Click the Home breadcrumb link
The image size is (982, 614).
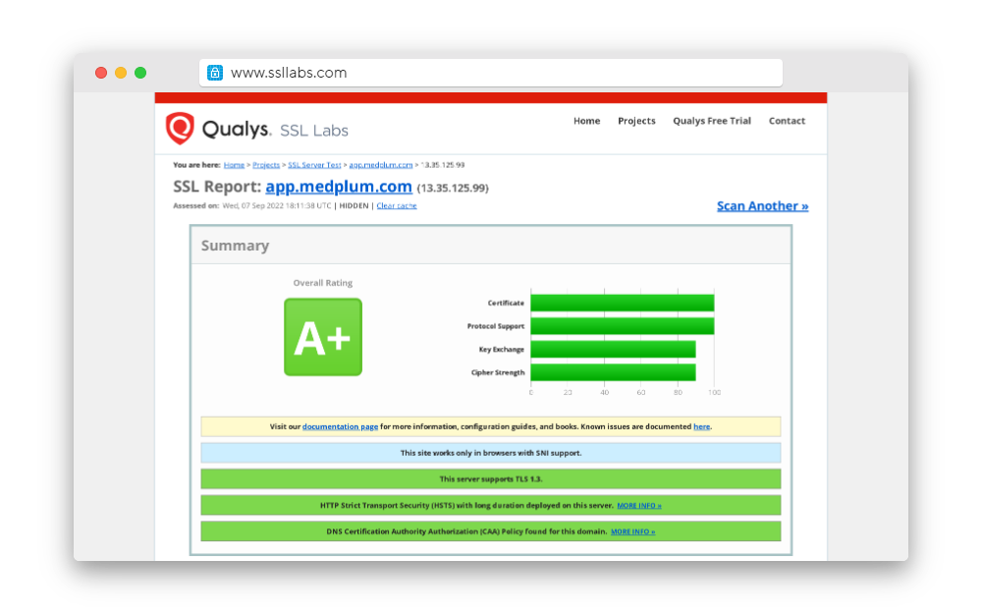coord(234,165)
